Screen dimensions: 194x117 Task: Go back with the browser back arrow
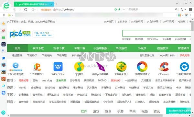15,9
